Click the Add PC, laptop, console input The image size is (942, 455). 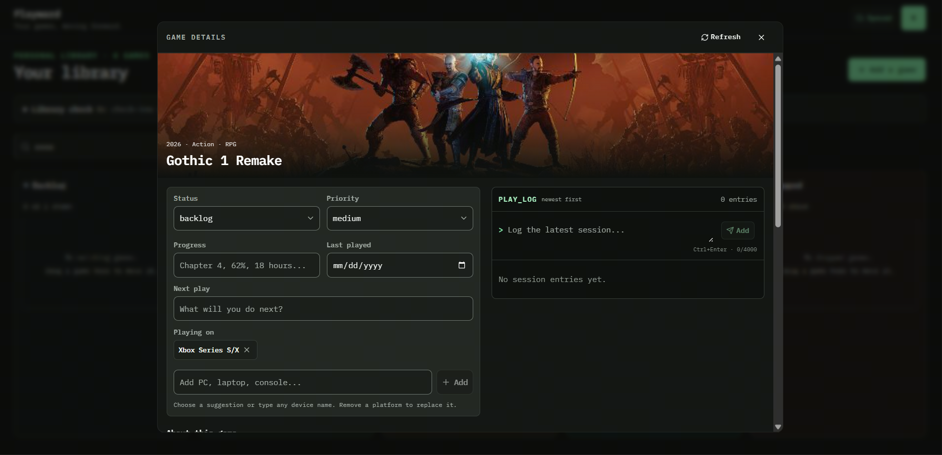303,382
